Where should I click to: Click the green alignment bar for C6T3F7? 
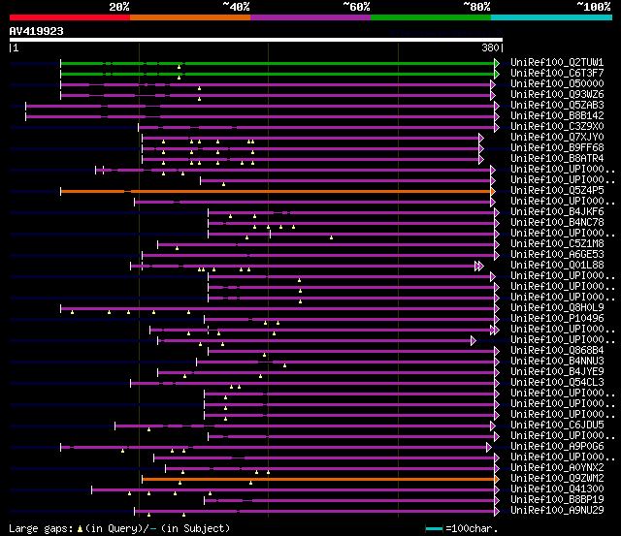[278, 74]
